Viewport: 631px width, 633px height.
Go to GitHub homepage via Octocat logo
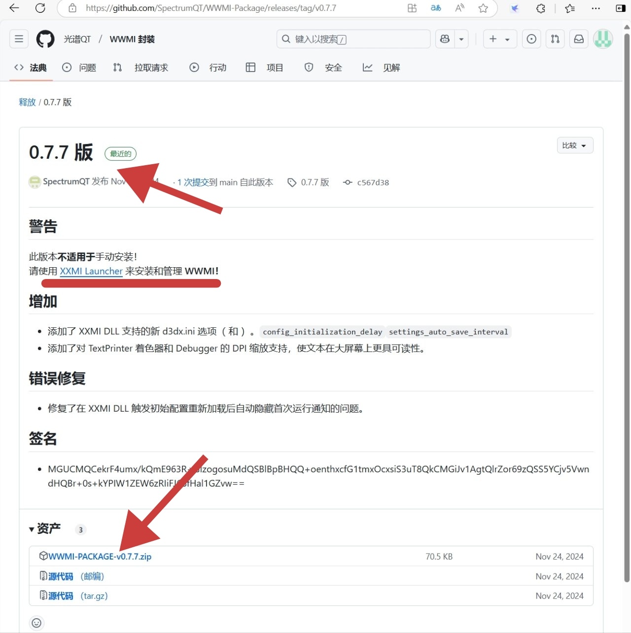[45, 39]
